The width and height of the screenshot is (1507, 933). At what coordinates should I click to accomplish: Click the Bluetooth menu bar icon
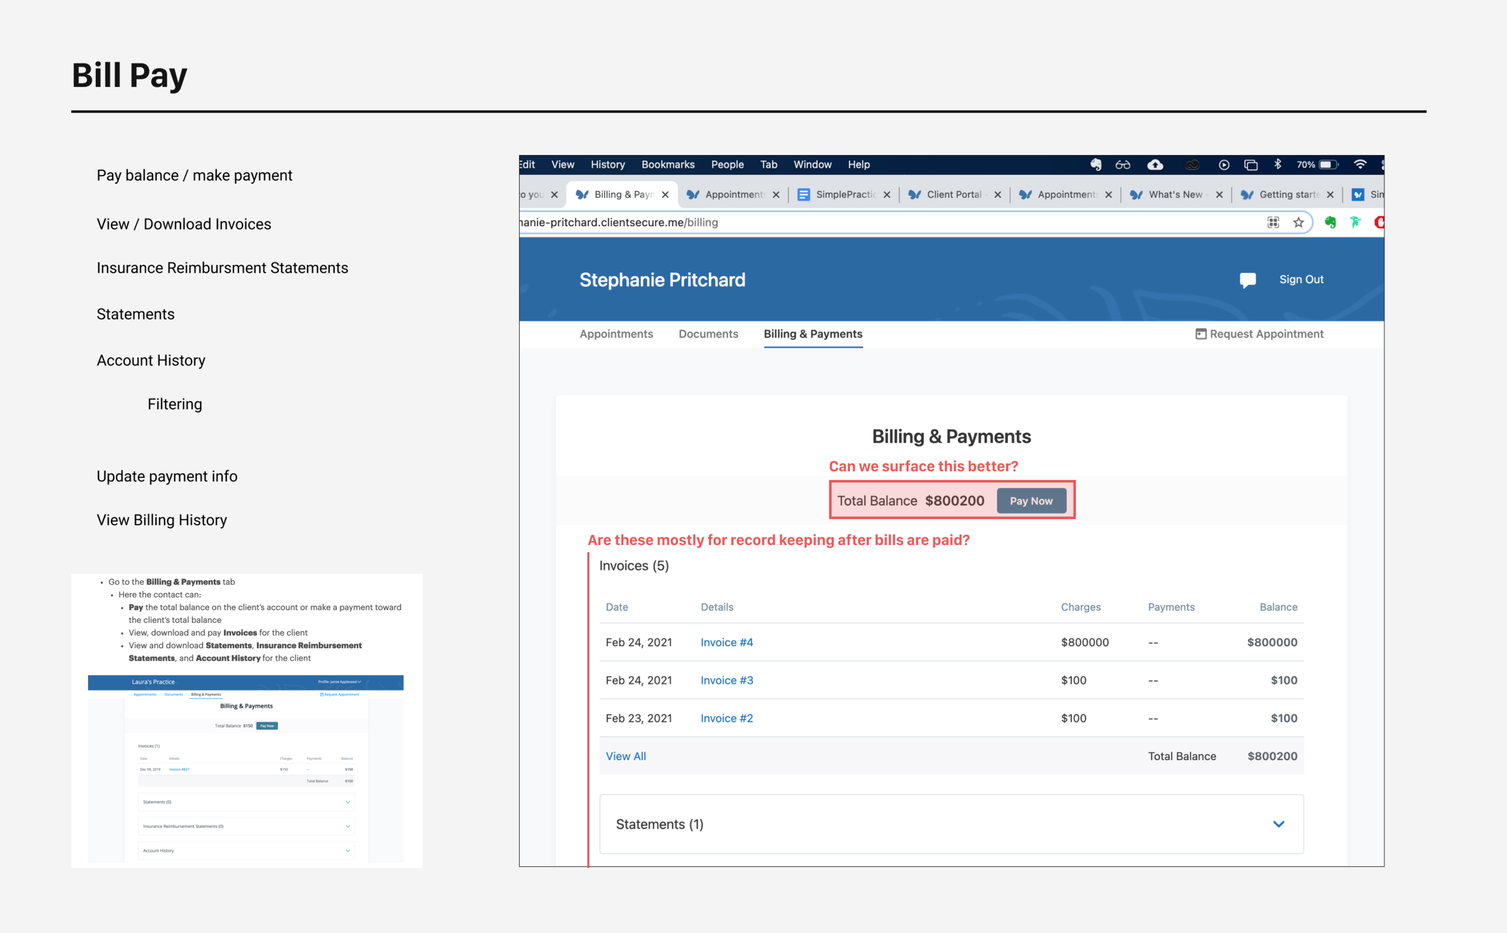(x=1277, y=164)
